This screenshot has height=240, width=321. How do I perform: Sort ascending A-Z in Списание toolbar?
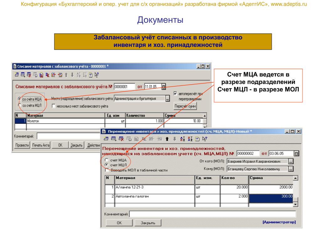tap(79, 75)
